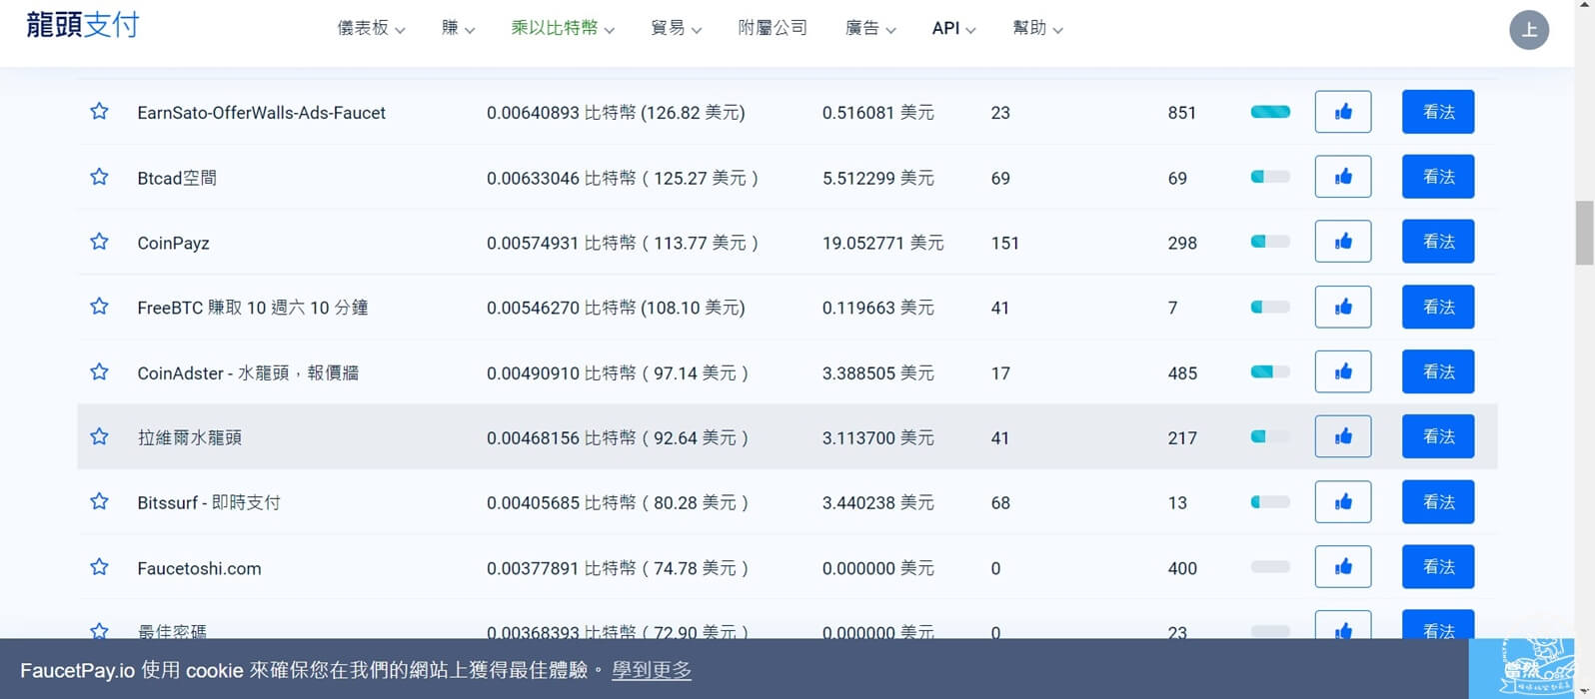Click the number 851 in EarnSato row
Screen dimensions: 1595x699
[x=1181, y=113]
